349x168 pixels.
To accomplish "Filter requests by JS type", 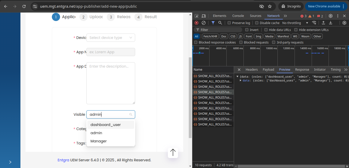I will coord(241,36).
